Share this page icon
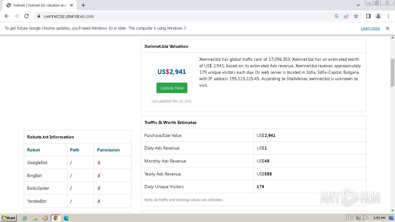This screenshot has width=395, height=222. (346, 16)
